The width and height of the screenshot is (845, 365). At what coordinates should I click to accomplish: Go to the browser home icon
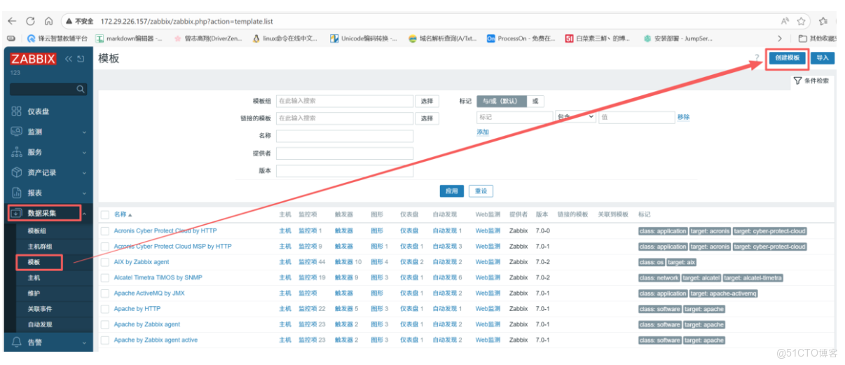(x=48, y=21)
